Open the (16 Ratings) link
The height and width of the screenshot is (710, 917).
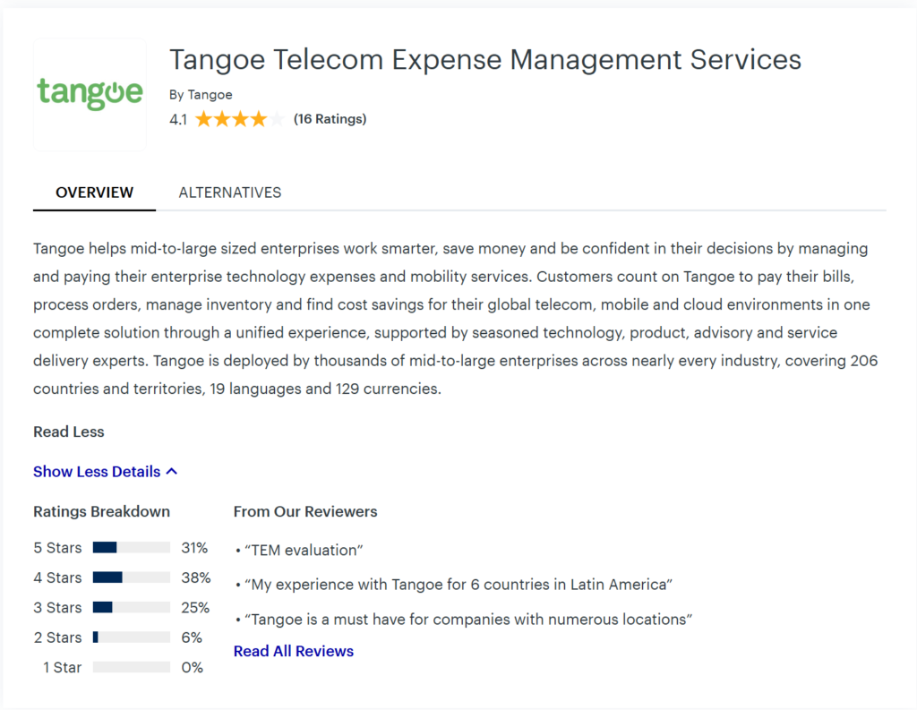coord(330,118)
